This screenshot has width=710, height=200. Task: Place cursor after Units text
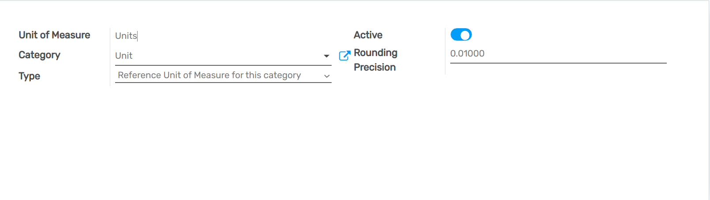click(138, 36)
